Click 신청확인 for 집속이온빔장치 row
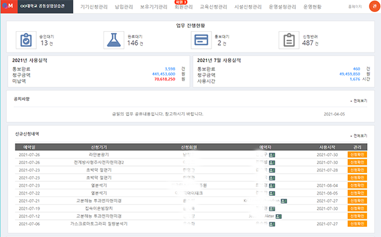The image size is (381, 237). (357, 208)
